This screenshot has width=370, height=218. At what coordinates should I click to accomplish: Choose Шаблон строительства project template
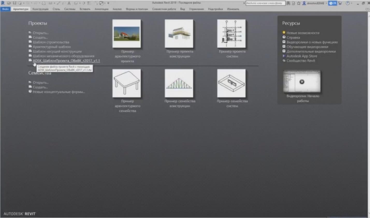tap(51, 42)
